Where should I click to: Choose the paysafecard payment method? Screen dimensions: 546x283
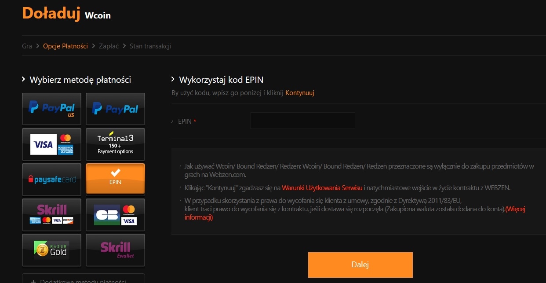(52, 179)
